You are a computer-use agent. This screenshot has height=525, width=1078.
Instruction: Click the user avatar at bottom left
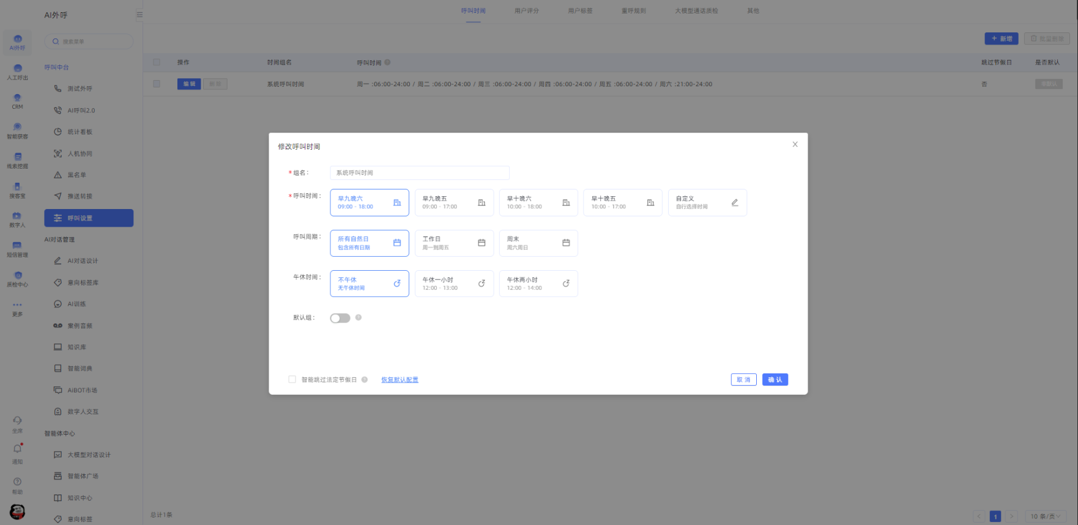(x=17, y=512)
